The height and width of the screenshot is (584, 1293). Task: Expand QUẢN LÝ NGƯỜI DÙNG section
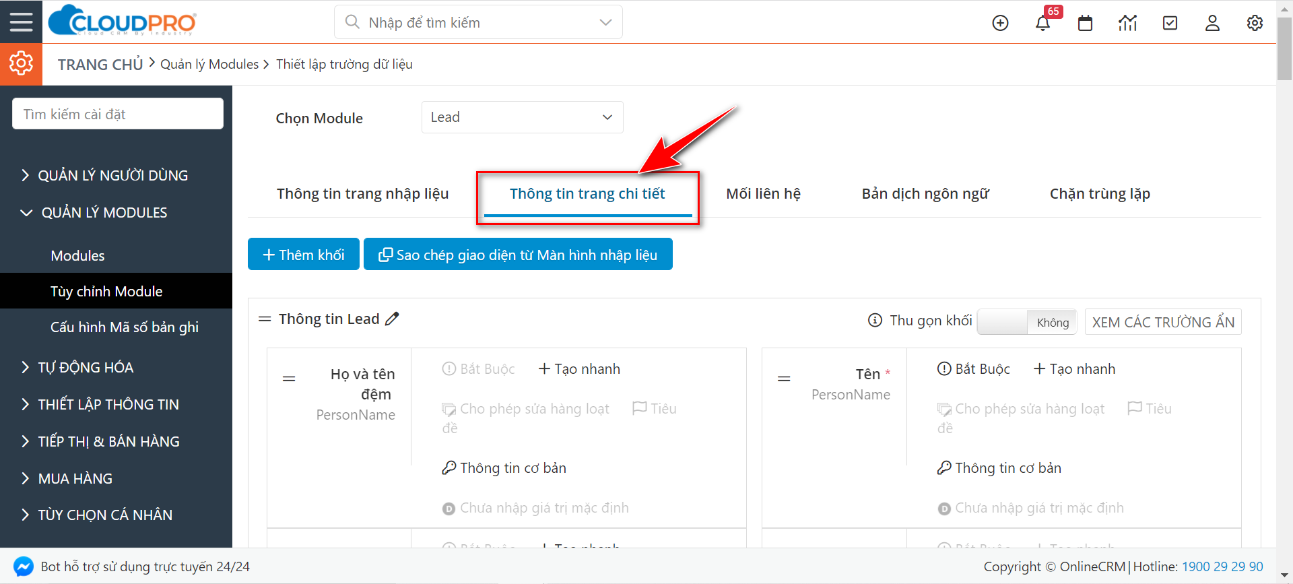click(x=104, y=176)
